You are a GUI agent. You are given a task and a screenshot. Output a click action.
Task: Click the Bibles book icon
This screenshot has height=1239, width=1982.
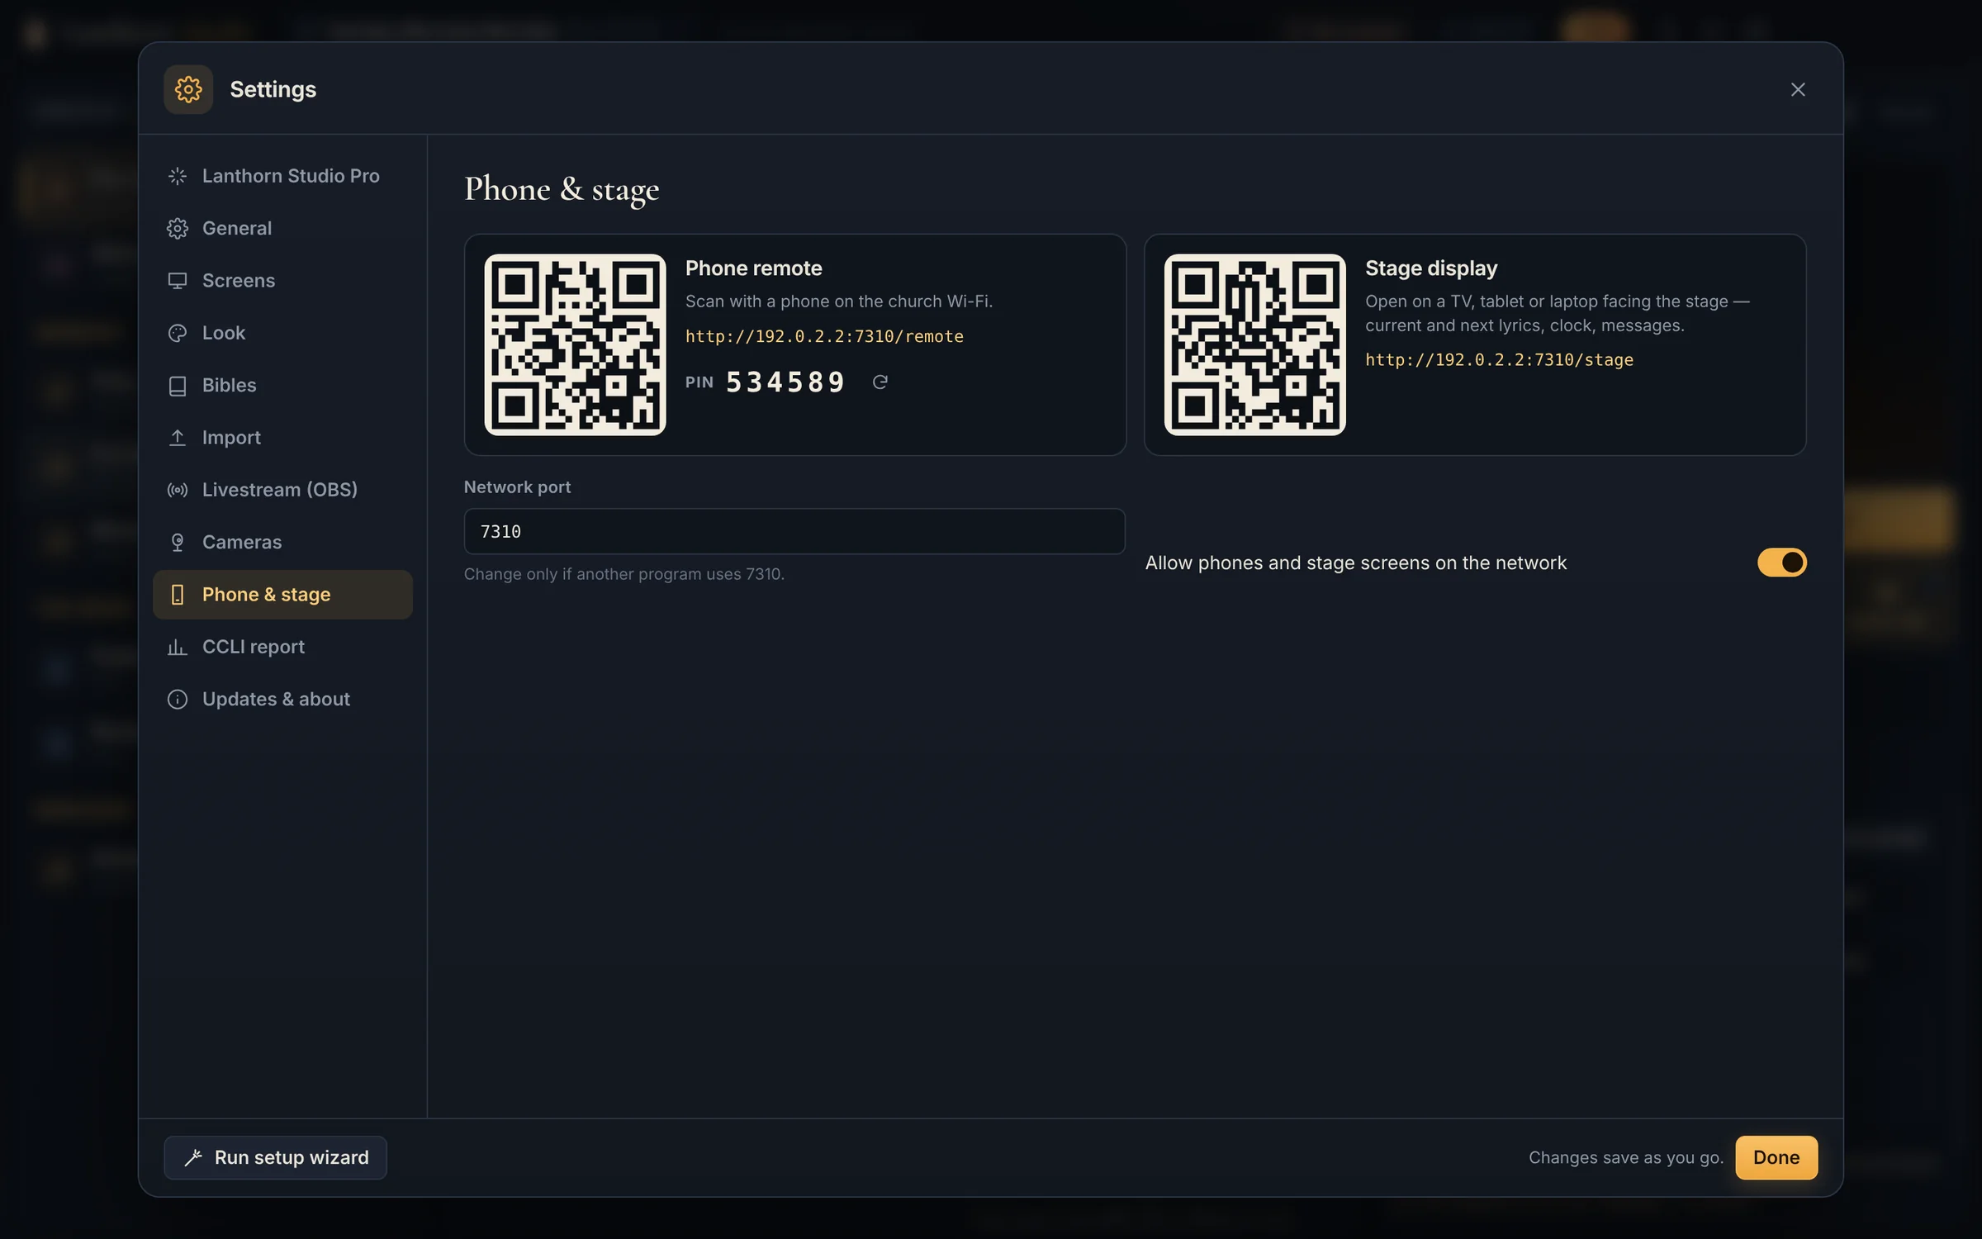point(178,385)
